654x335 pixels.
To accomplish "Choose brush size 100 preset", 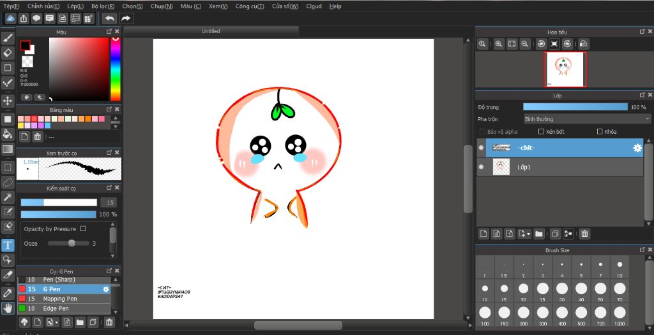I will 485,315.
